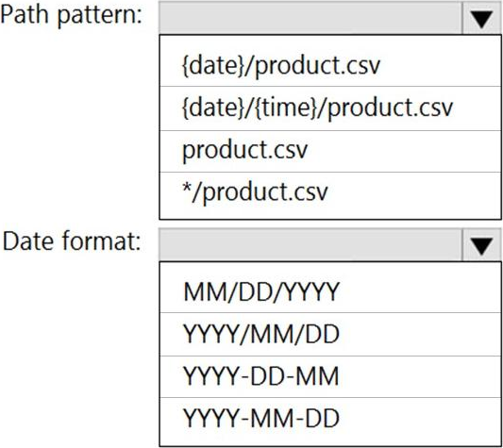Click the empty Date format combo box field
The height and width of the screenshot is (448, 503).
310,245
